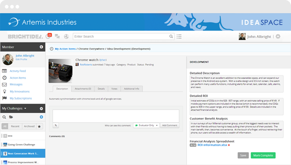Click the Detailed ROI text area
This screenshot has width=291, height=165.
[236, 106]
